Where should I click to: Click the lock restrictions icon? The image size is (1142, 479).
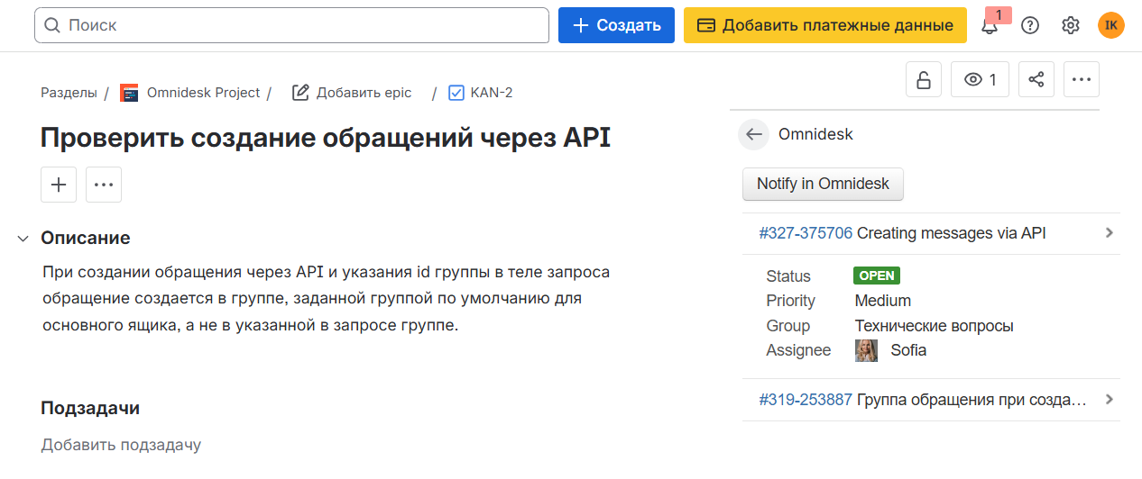[924, 79]
